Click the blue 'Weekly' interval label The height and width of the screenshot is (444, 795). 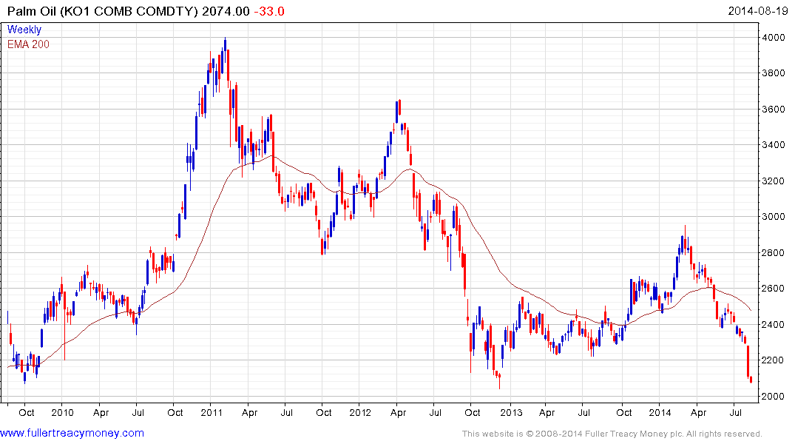point(24,30)
